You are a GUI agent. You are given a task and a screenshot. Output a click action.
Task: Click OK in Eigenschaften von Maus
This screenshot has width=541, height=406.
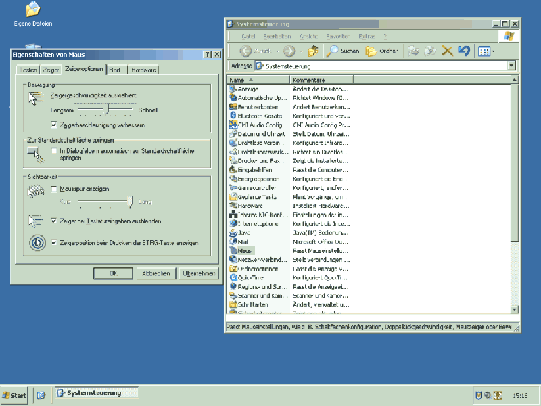[x=113, y=273]
